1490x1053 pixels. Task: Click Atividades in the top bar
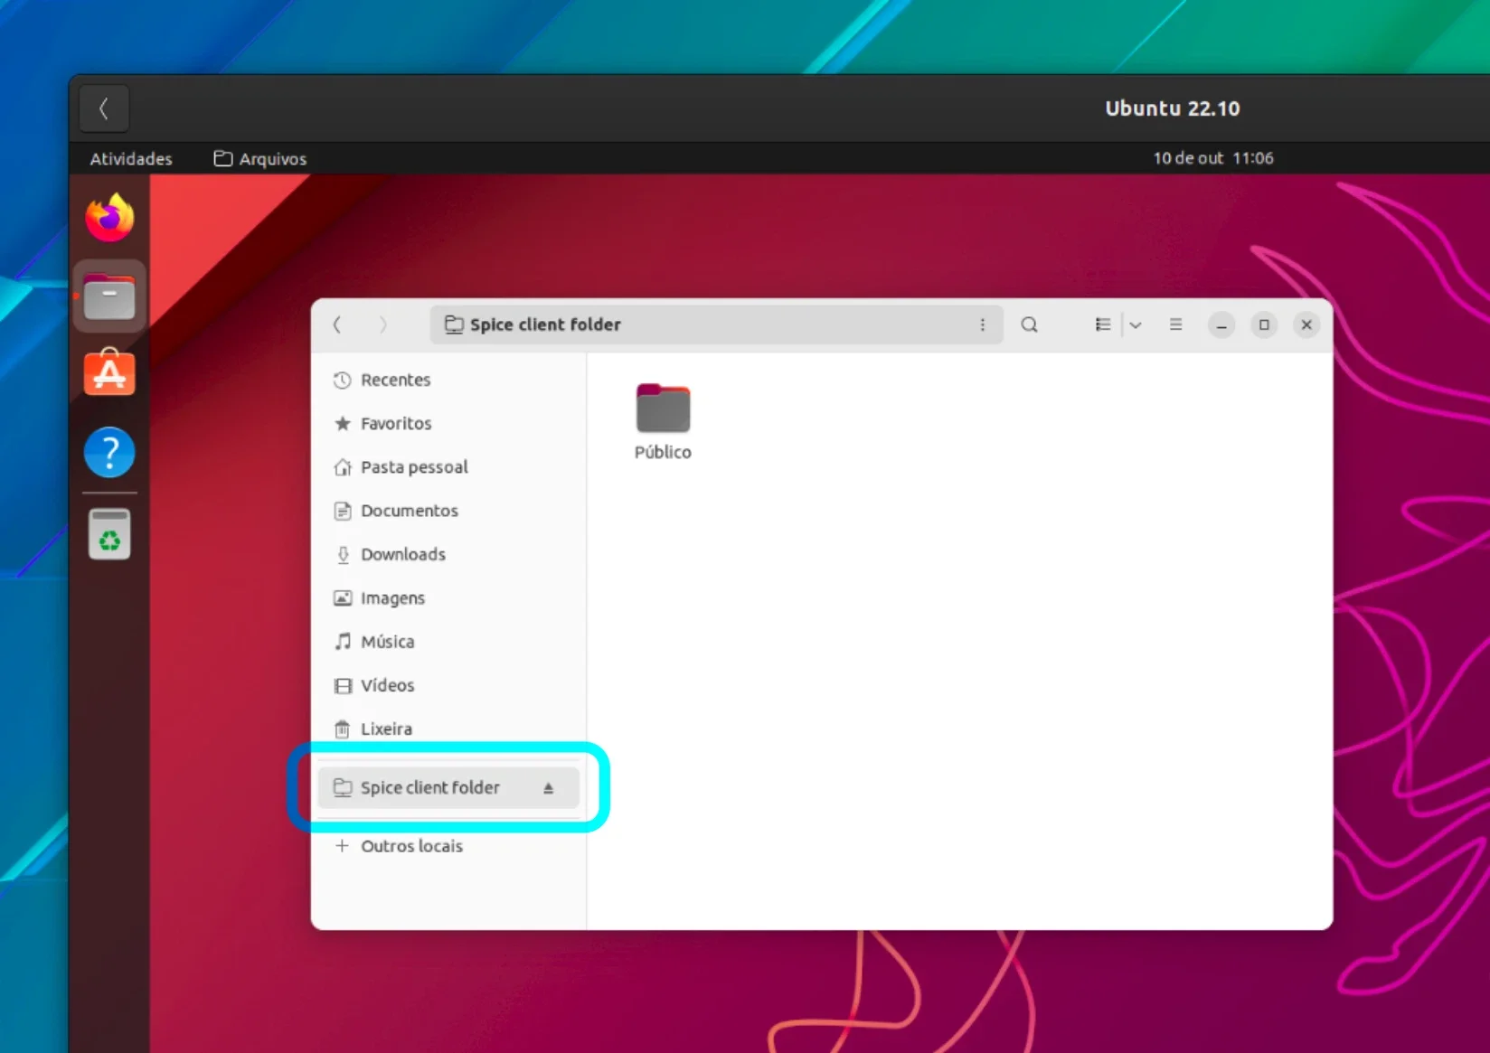click(x=131, y=158)
